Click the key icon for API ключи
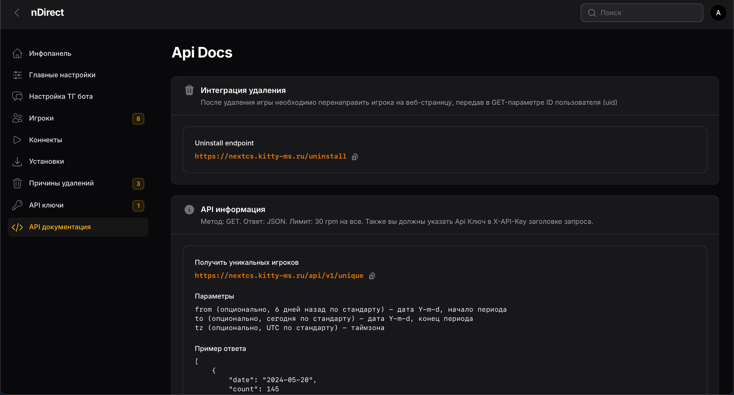 tap(17, 205)
